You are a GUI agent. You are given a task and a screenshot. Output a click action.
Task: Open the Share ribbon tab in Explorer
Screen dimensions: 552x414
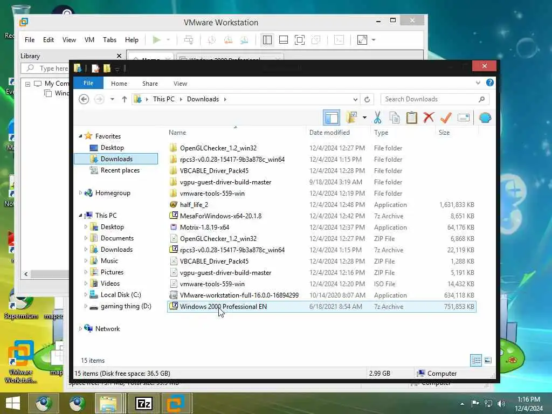pos(150,84)
